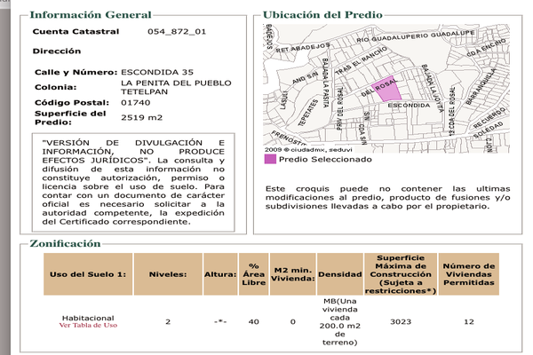Click the Altura column header

(220, 274)
